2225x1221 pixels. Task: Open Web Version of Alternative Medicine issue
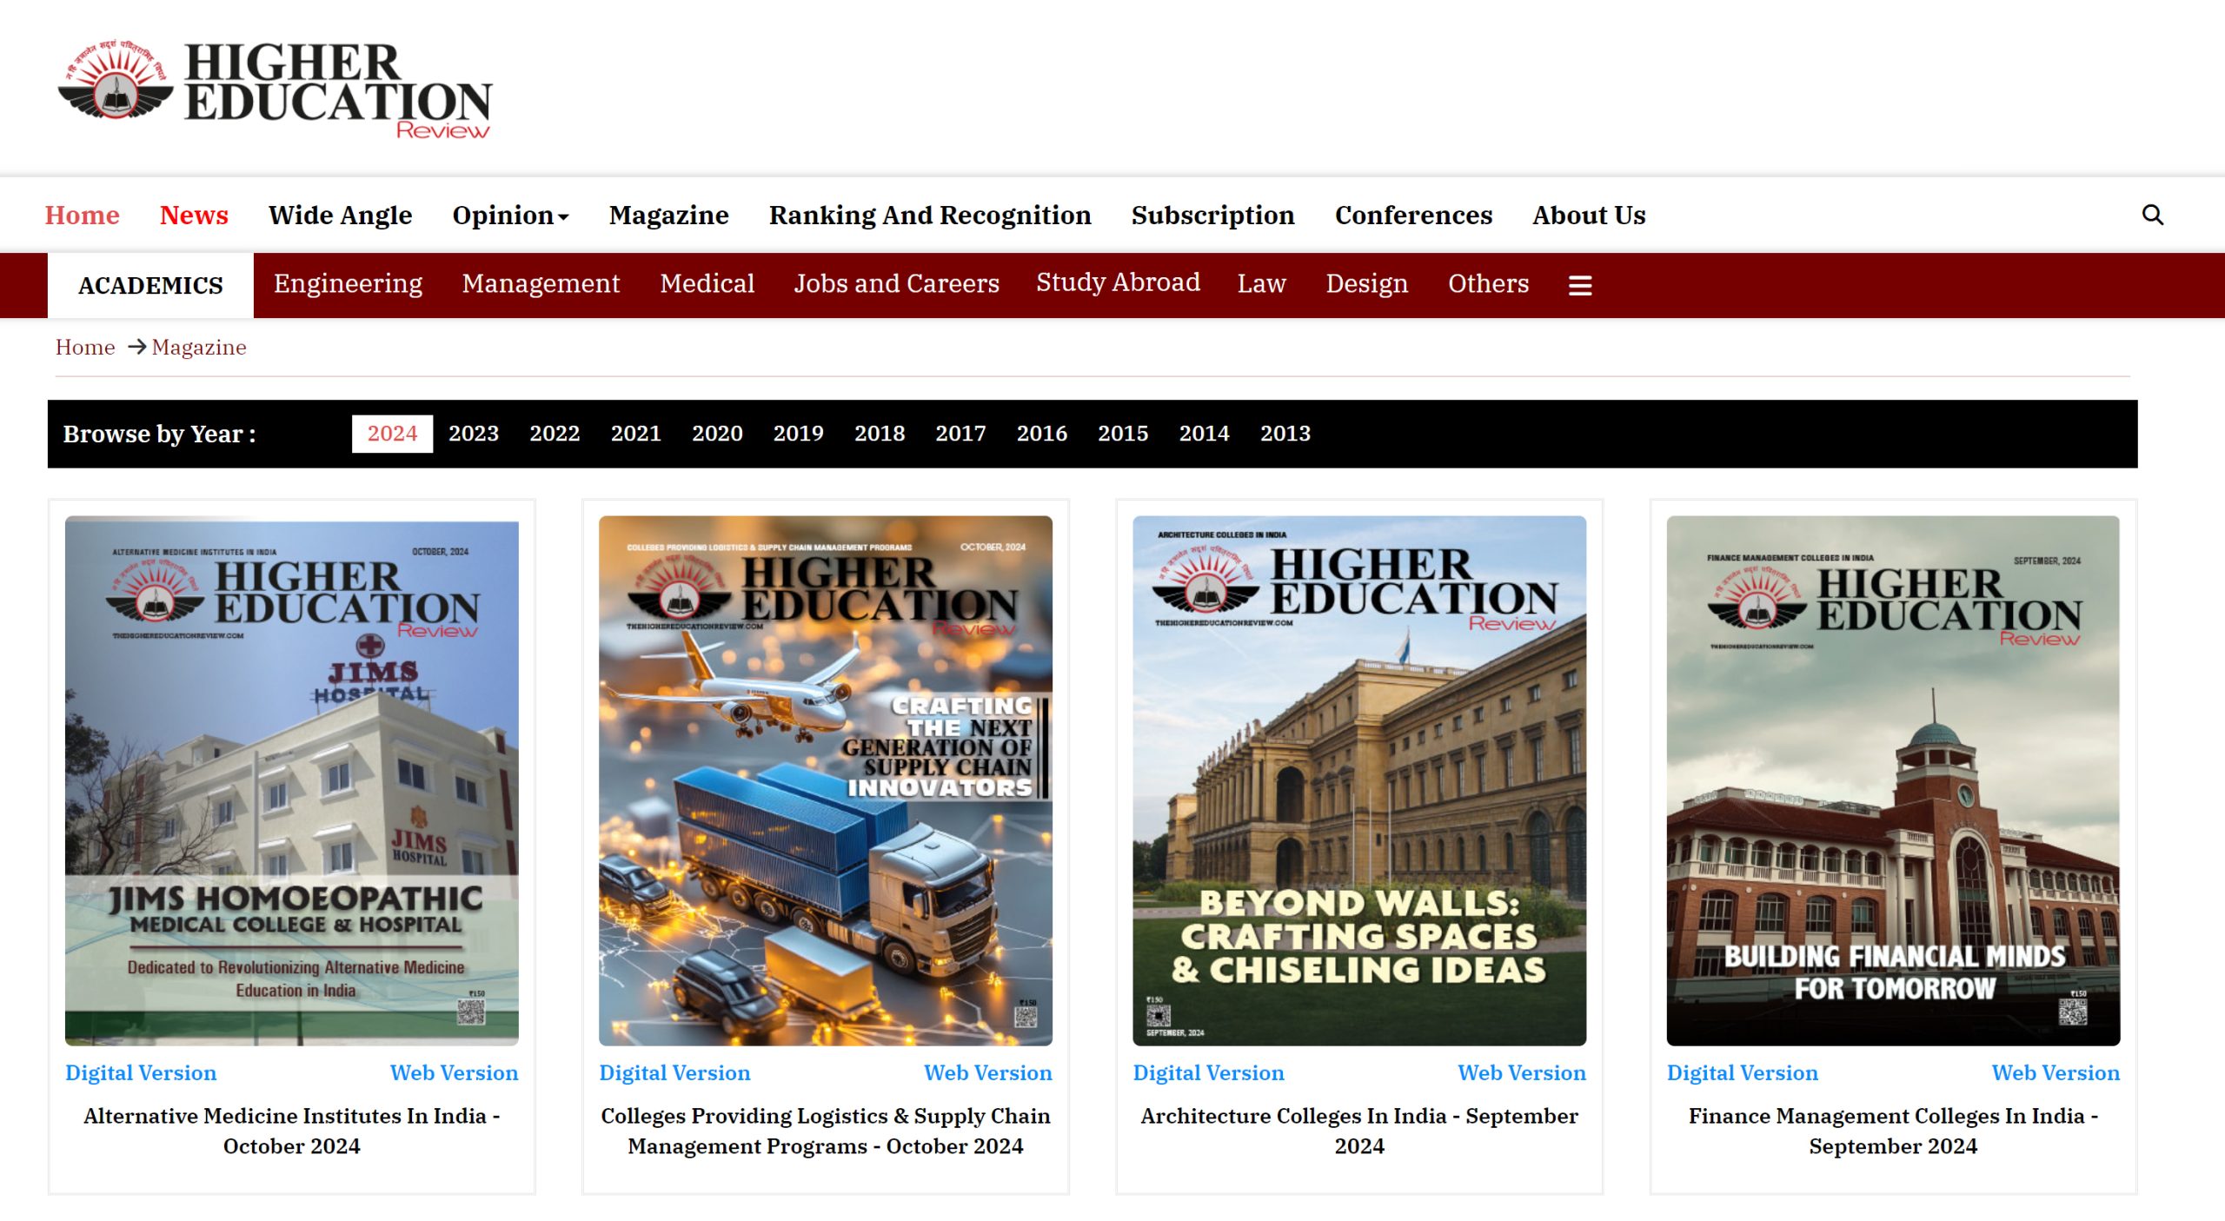point(454,1073)
